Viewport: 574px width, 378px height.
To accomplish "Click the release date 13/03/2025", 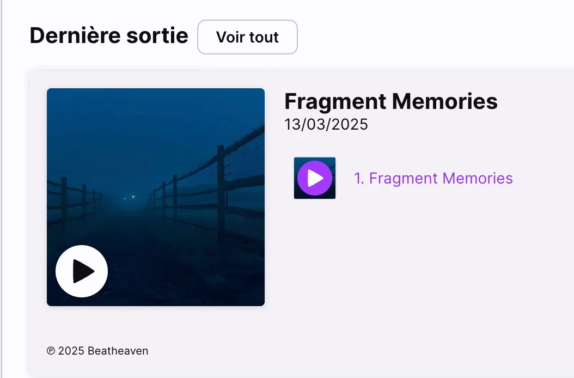I will [x=326, y=125].
